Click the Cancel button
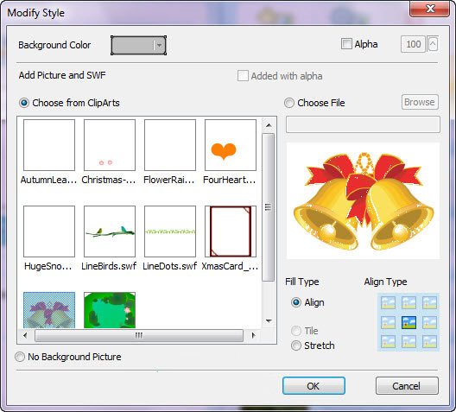The width and height of the screenshot is (456, 412). point(407,386)
